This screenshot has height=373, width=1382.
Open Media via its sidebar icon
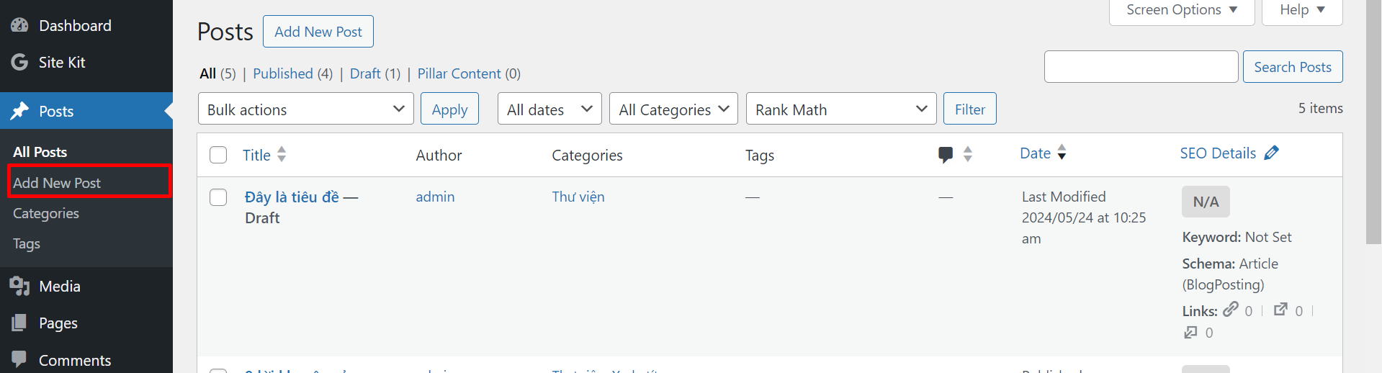pyautogui.click(x=19, y=286)
